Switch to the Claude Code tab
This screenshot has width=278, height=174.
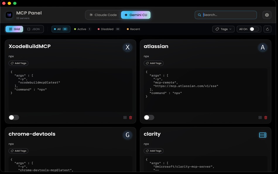[x=103, y=15]
